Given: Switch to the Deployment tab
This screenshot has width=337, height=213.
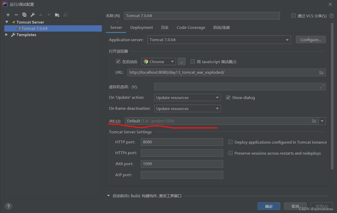Looking at the screenshot, I should tap(142, 28).
